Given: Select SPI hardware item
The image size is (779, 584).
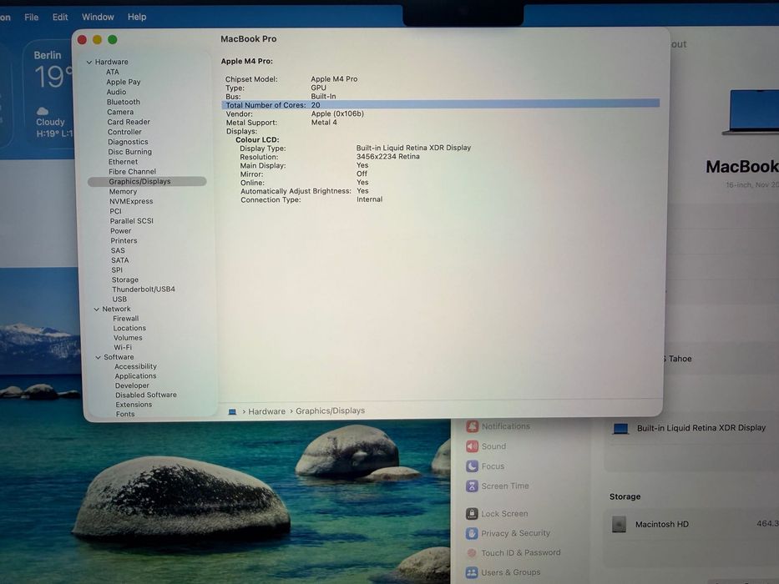Looking at the screenshot, I should (117, 269).
